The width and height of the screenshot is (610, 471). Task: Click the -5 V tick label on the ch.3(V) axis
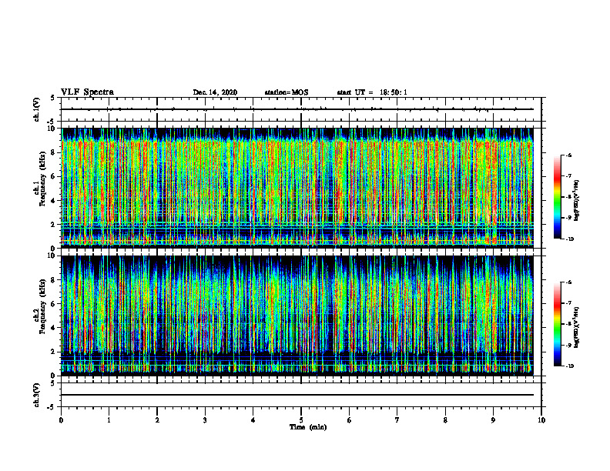[52, 407]
